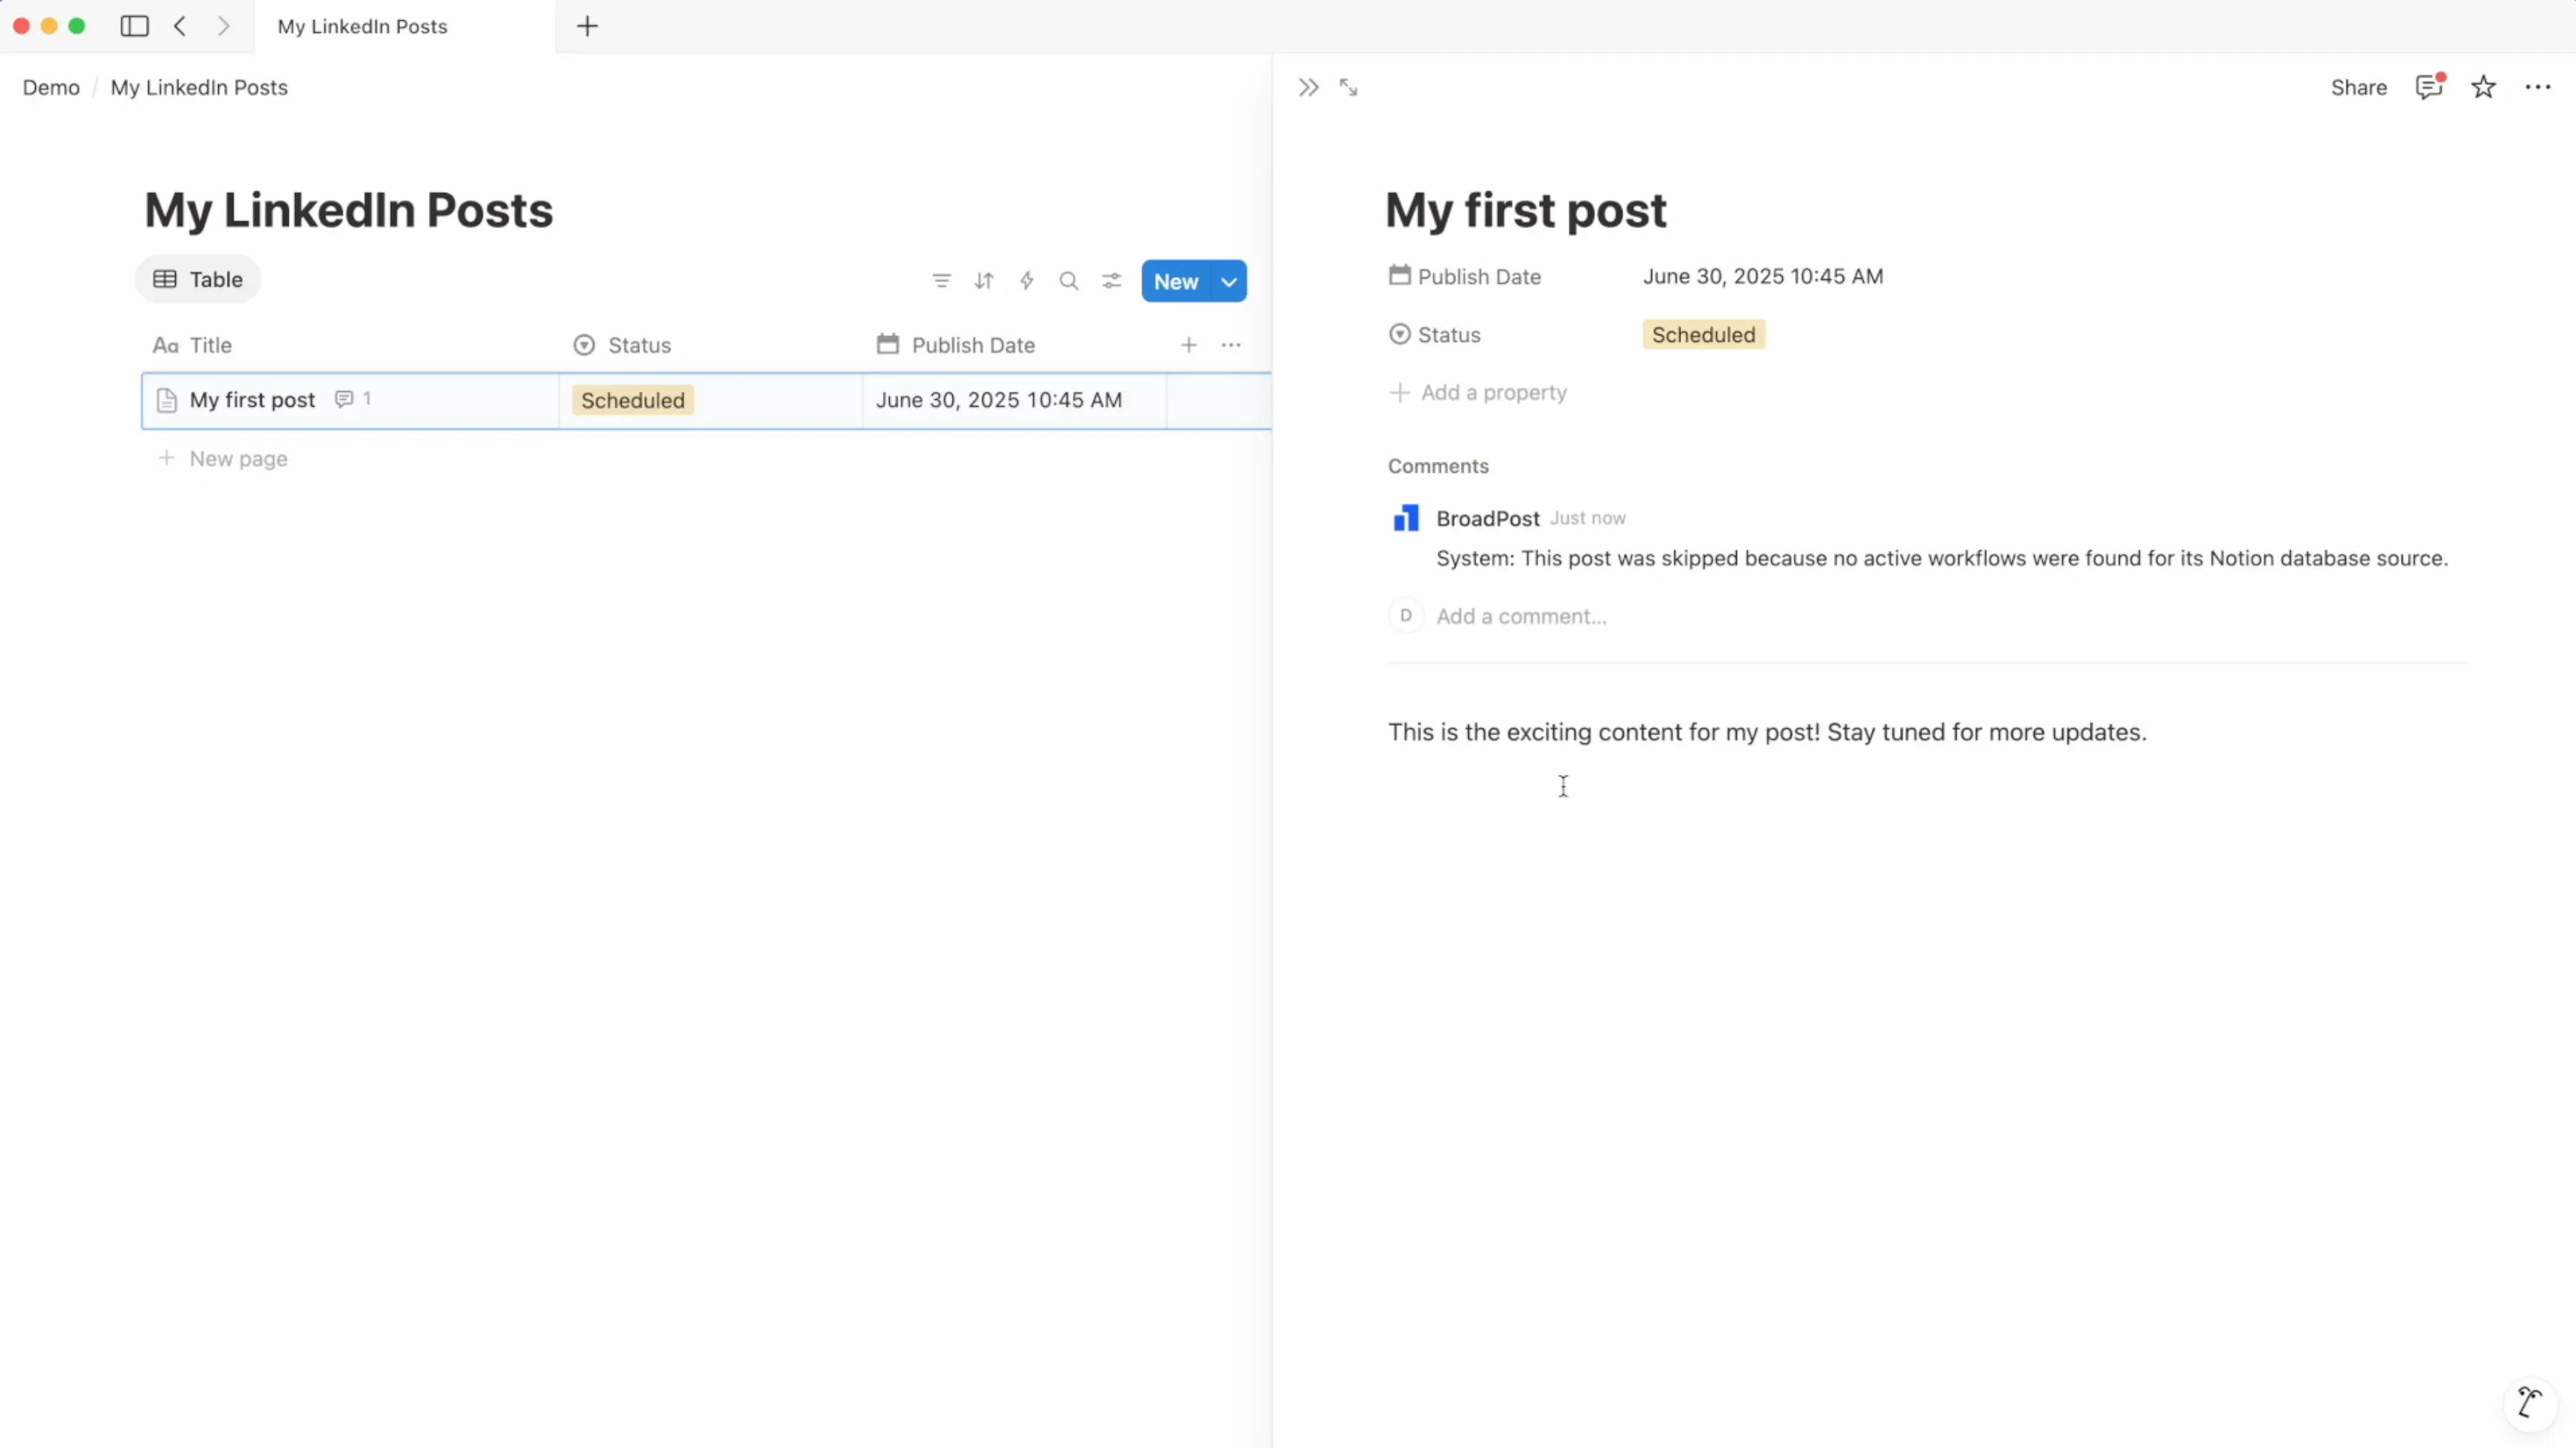Open the view settings icon next to search
Viewport: 2576px width, 1448px height.
coord(1111,282)
